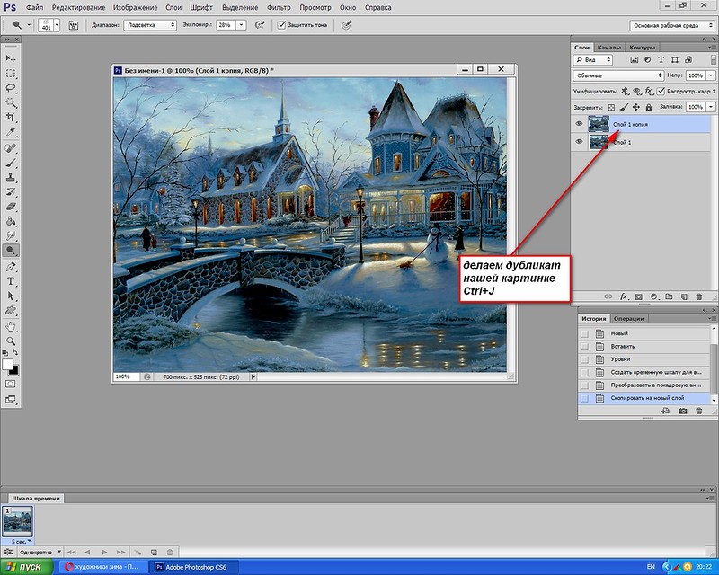This screenshot has height=575, width=719.
Task: Set history brush source for Уровни
Action: (584, 359)
